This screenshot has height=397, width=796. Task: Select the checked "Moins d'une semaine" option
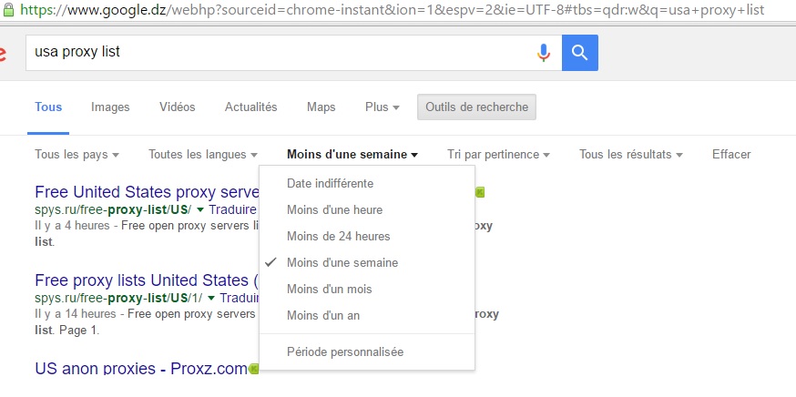(342, 262)
